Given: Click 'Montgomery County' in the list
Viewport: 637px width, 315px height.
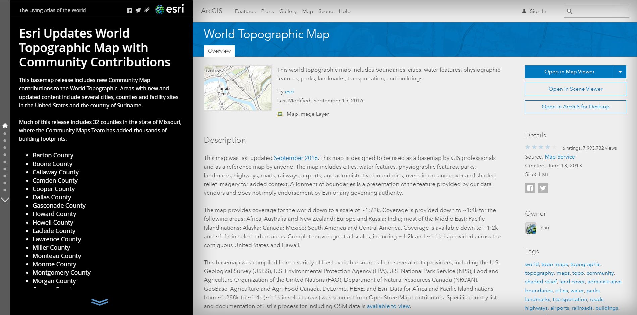Looking at the screenshot, I should click(61, 272).
